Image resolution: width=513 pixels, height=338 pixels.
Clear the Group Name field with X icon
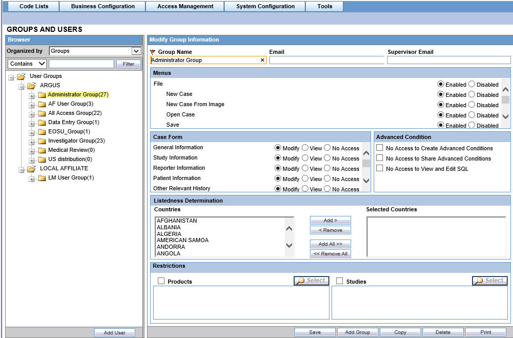[x=262, y=60]
